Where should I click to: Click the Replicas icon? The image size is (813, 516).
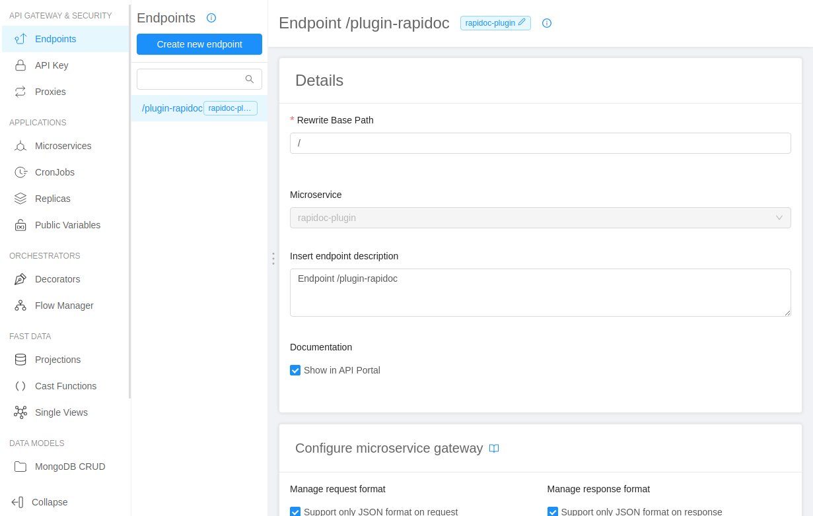click(x=20, y=199)
